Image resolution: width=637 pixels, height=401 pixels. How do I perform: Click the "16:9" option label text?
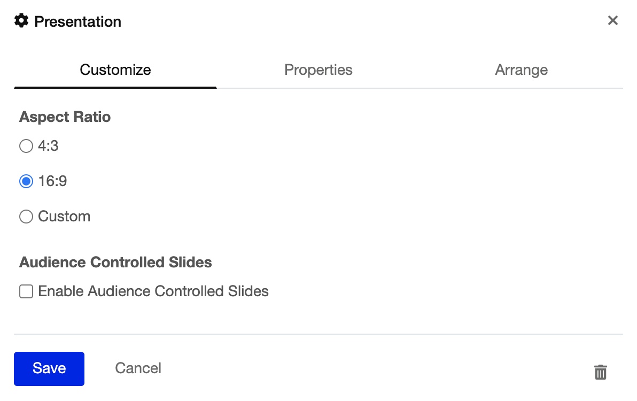pos(53,182)
